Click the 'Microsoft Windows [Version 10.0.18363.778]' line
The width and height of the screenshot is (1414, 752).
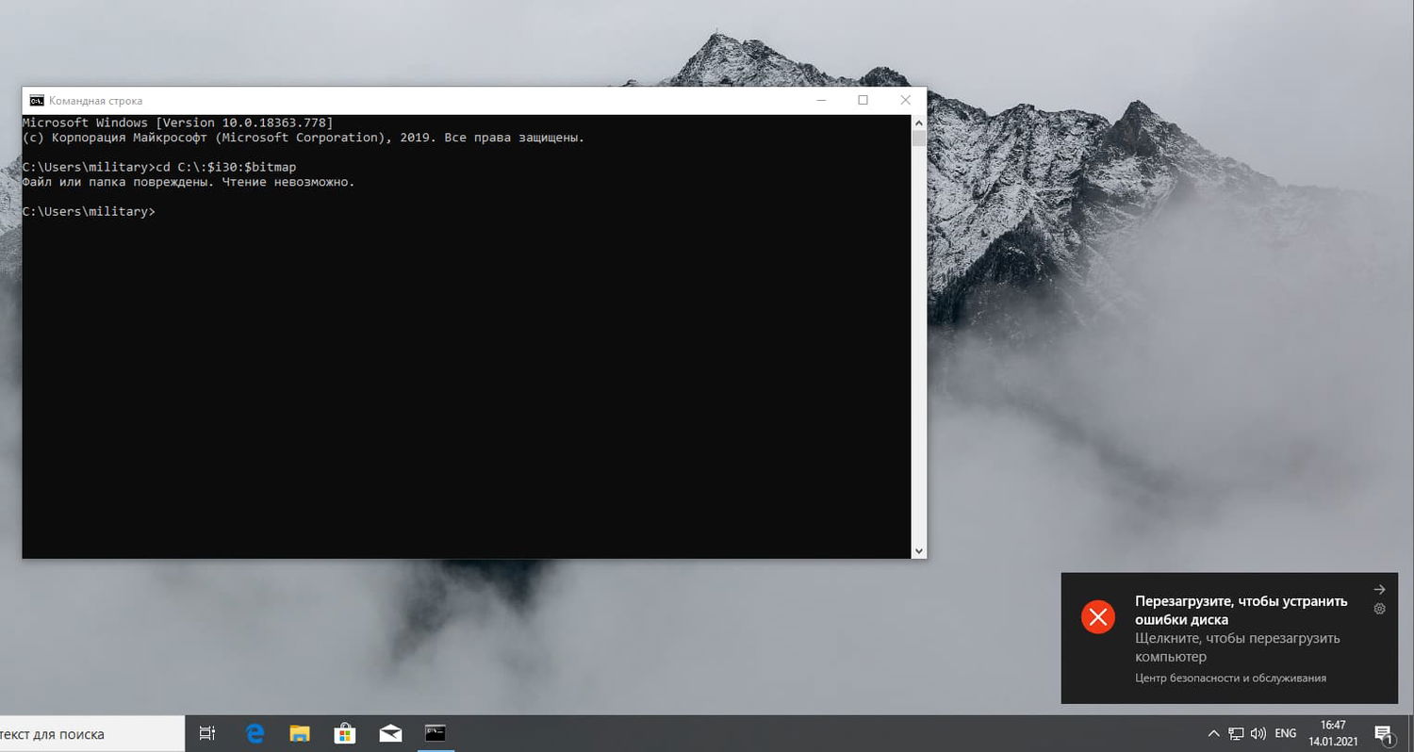(x=177, y=123)
